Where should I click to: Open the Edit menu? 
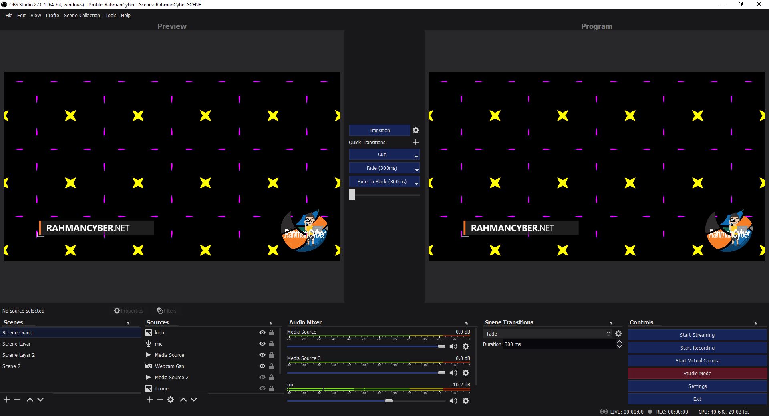(x=21, y=15)
